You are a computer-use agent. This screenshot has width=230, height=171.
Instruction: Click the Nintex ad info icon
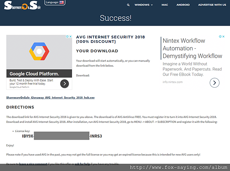click(220, 36)
